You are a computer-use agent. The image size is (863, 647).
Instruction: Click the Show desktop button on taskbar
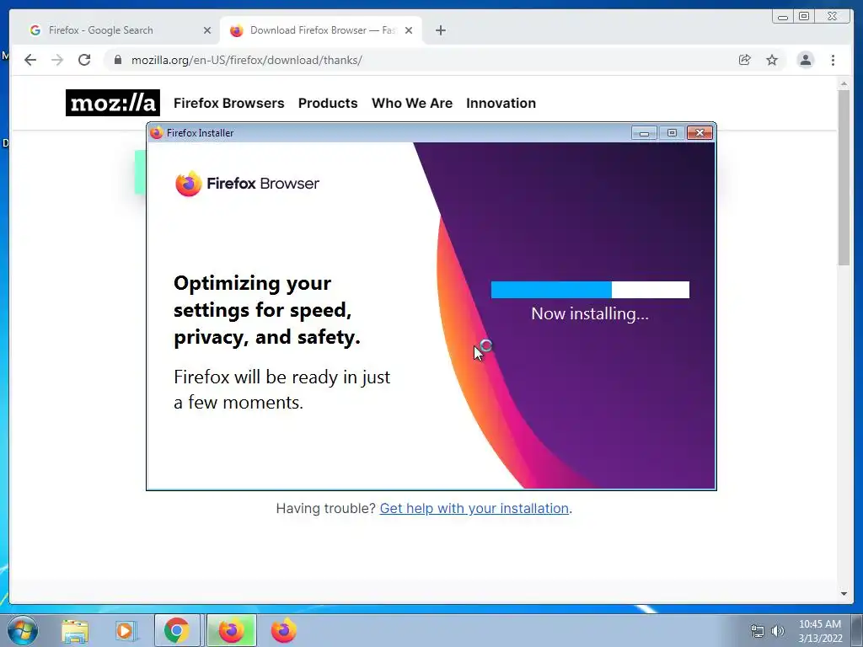857,630
